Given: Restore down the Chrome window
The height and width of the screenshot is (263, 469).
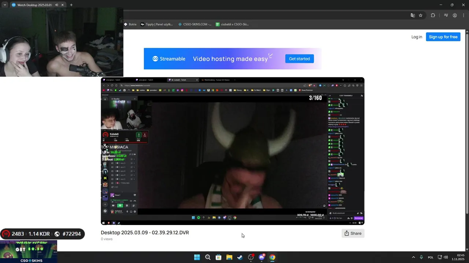Looking at the screenshot, I should (452, 5).
